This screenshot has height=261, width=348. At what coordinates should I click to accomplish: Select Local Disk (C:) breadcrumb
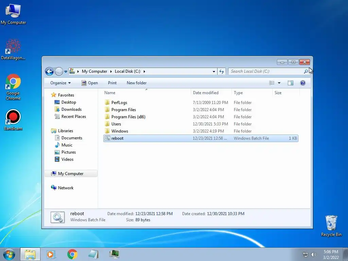pos(127,71)
